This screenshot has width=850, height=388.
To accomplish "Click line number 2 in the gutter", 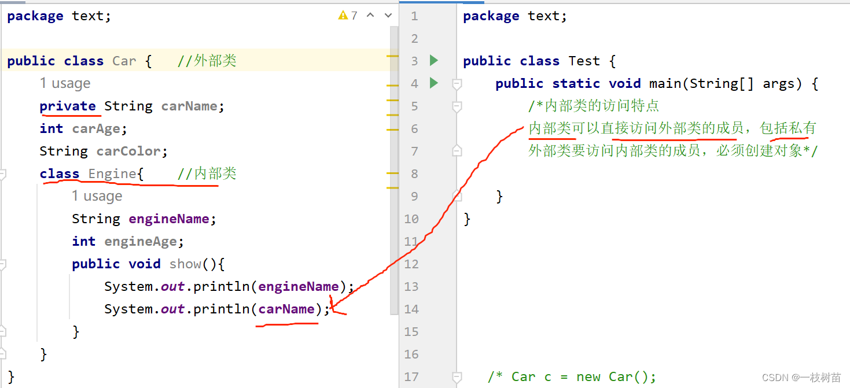I will [x=414, y=39].
